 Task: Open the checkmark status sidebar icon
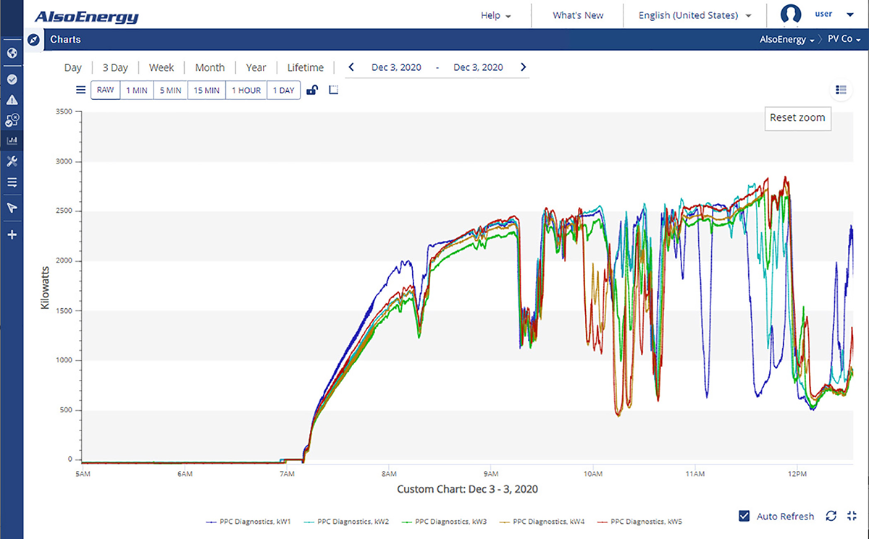pos(12,80)
